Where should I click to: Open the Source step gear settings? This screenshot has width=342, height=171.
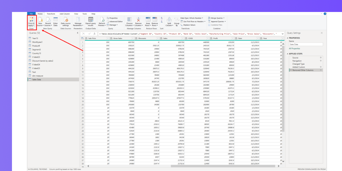321,57
